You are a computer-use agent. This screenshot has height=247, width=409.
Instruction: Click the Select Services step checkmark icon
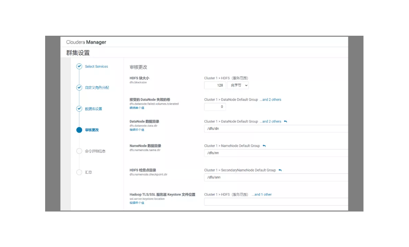click(x=79, y=66)
